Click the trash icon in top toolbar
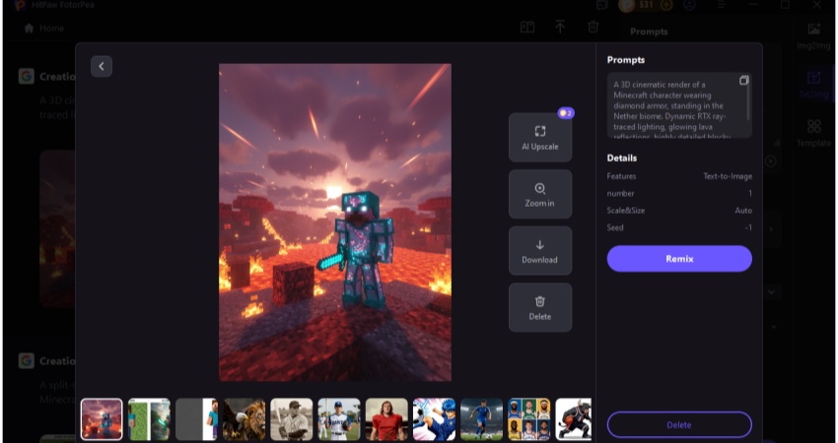This screenshot has width=838, height=443. 593,27
